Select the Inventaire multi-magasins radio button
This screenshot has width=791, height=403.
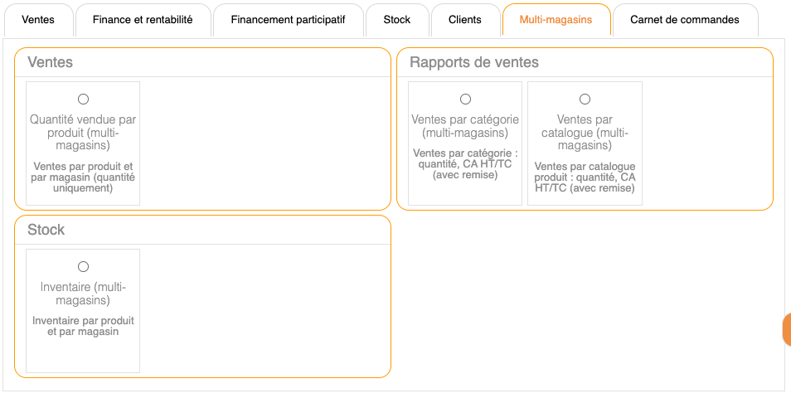pyautogui.click(x=83, y=267)
